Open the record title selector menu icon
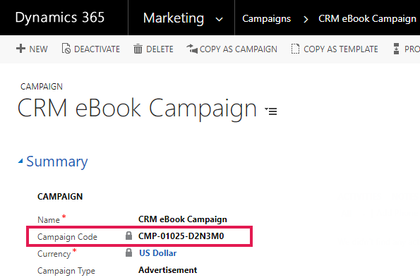The height and width of the screenshot is (280, 420). [x=271, y=111]
